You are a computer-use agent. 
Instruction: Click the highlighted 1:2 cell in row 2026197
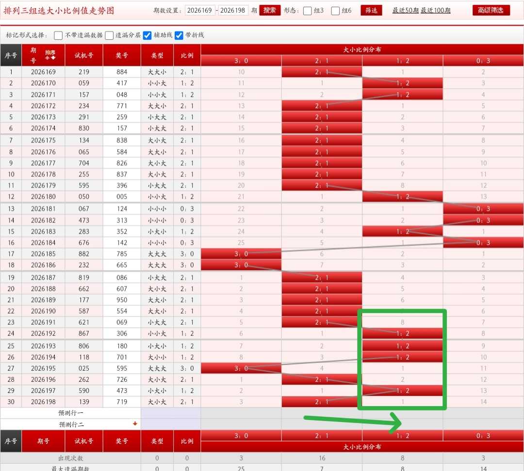tap(402, 391)
